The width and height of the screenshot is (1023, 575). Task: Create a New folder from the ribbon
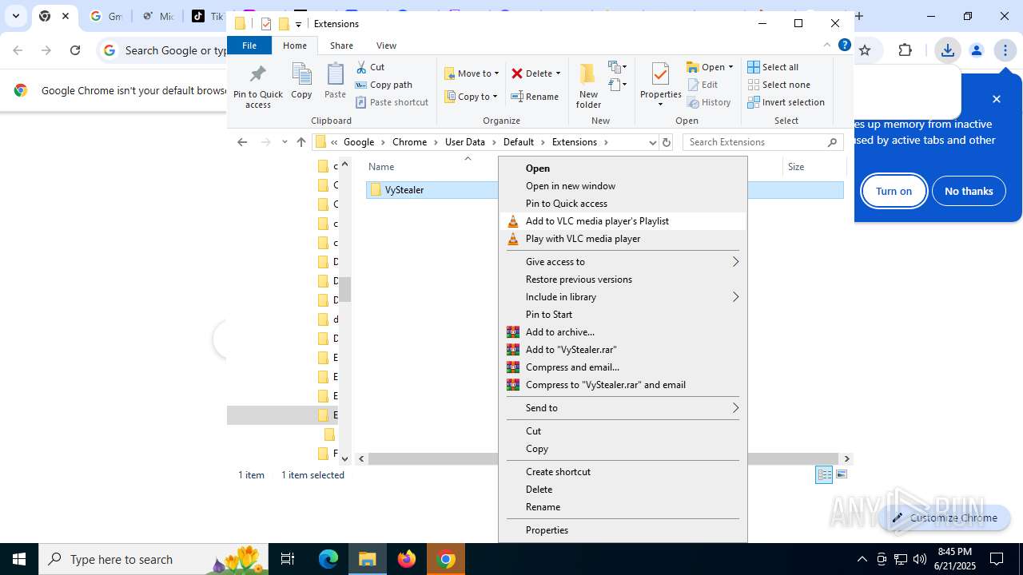coord(588,85)
